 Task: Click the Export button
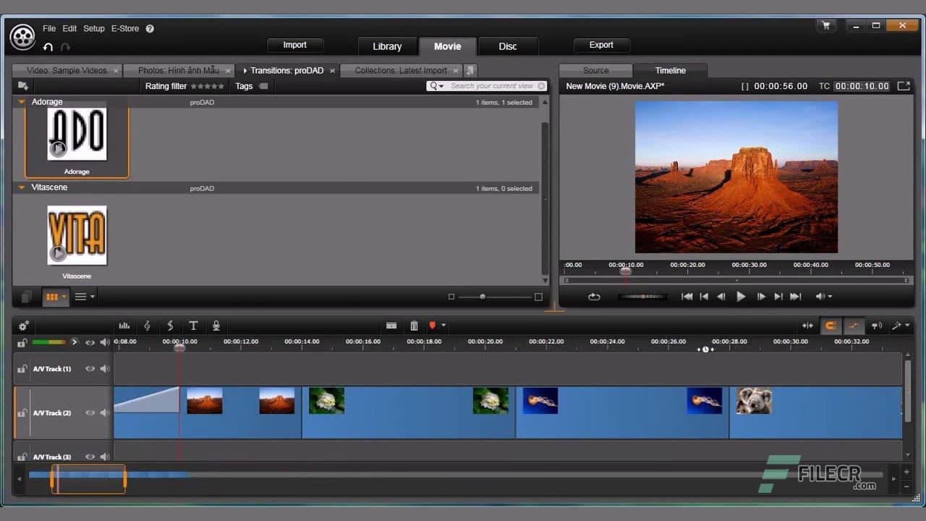pyautogui.click(x=601, y=45)
